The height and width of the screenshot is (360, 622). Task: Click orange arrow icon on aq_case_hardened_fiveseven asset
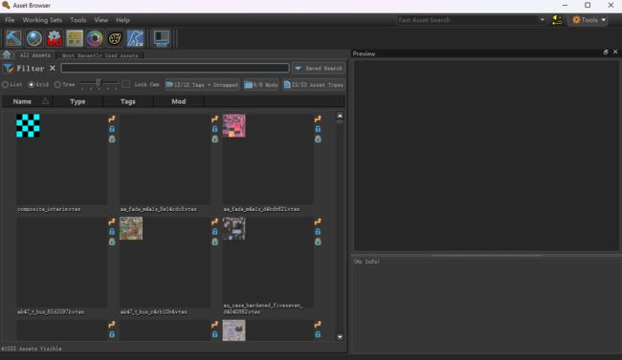318,222
